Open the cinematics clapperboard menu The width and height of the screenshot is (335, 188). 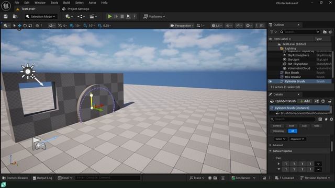point(93,16)
